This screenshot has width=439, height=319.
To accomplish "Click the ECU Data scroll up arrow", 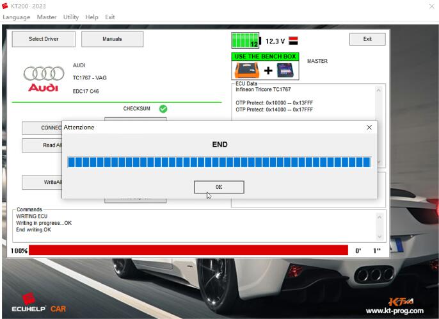I will pos(379,90).
